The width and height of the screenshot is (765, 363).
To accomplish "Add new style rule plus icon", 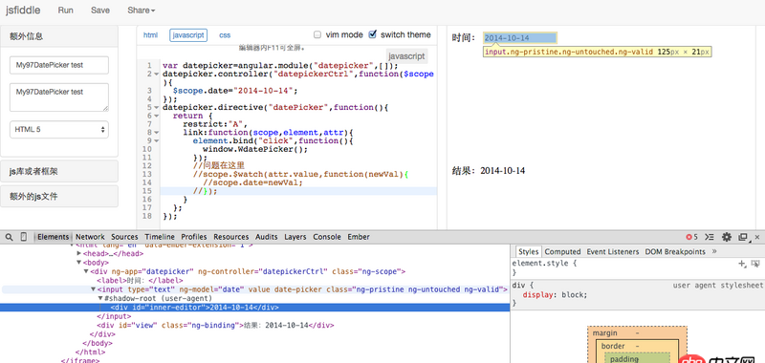I will [742, 264].
